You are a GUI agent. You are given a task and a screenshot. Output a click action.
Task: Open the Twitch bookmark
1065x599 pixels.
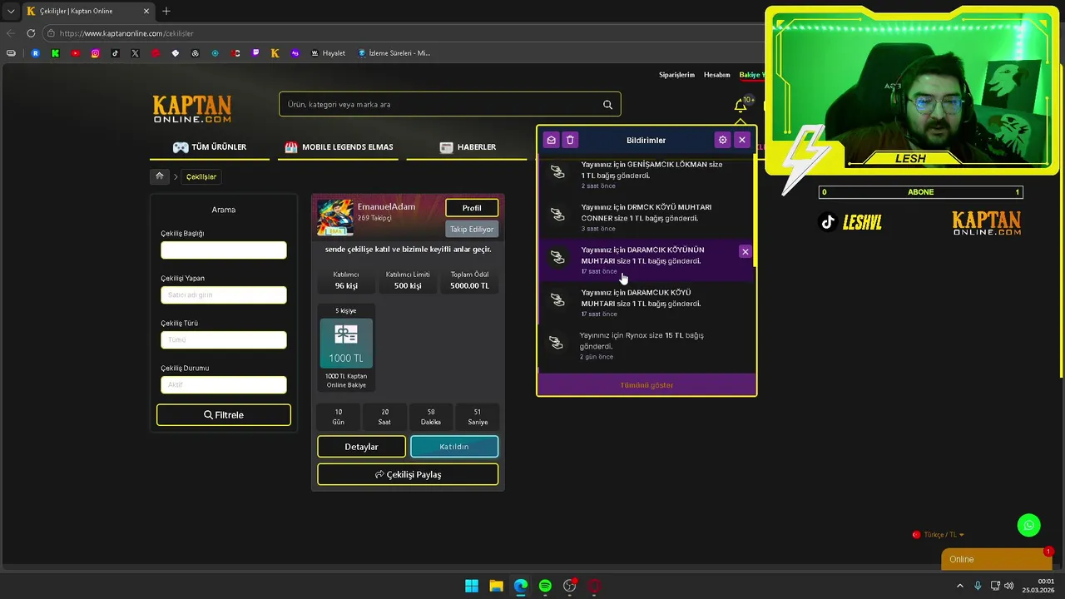click(255, 53)
